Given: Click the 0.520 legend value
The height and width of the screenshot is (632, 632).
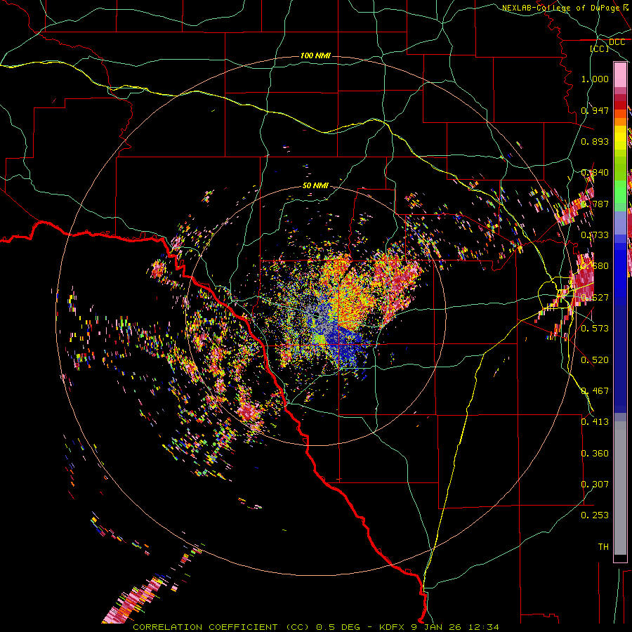Looking at the screenshot, I should tap(595, 360).
